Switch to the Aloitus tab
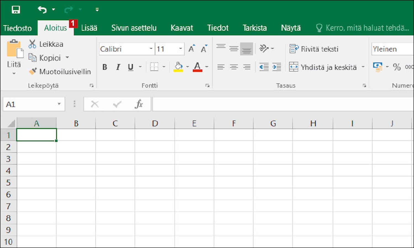The height and width of the screenshot is (248, 414). click(55, 28)
